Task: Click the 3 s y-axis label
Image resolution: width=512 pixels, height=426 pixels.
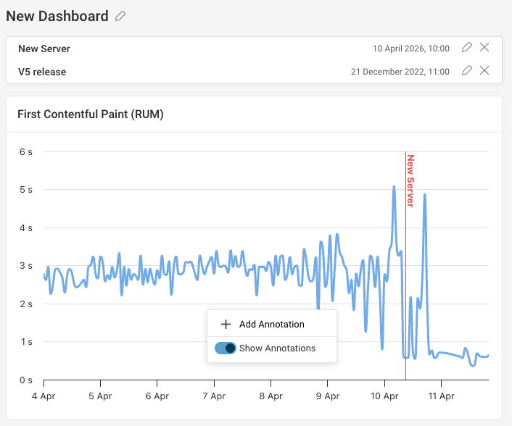Action: coord(26,265)
